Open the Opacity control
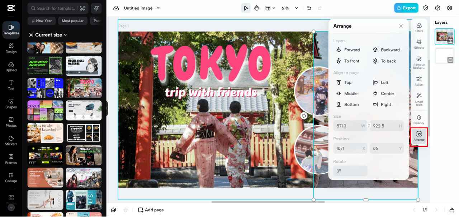The height and width of the screenshot is (217, 459). 419,119
